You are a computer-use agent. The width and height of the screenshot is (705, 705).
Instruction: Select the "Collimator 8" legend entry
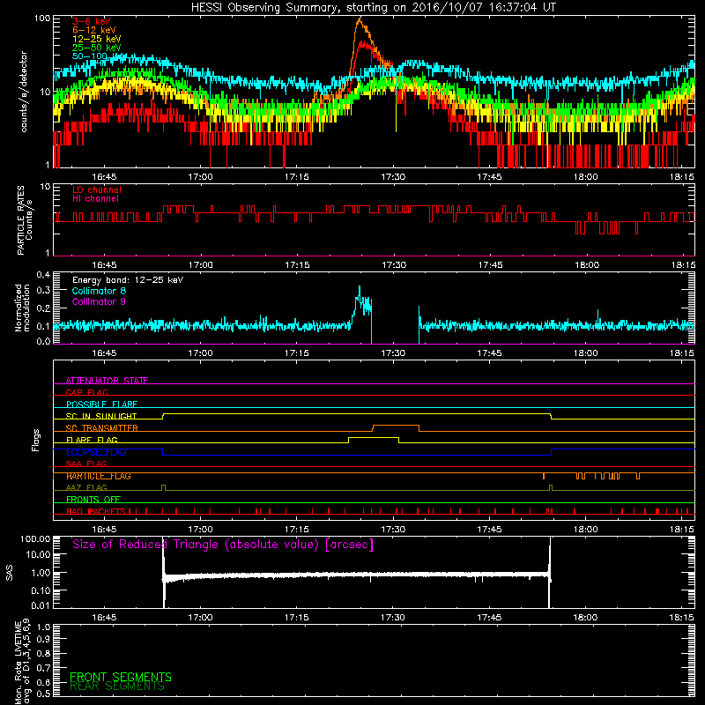point(100,291)
